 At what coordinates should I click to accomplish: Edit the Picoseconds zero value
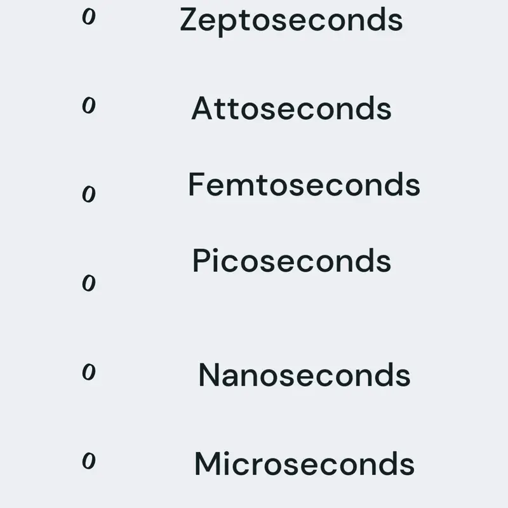(89, 283)
